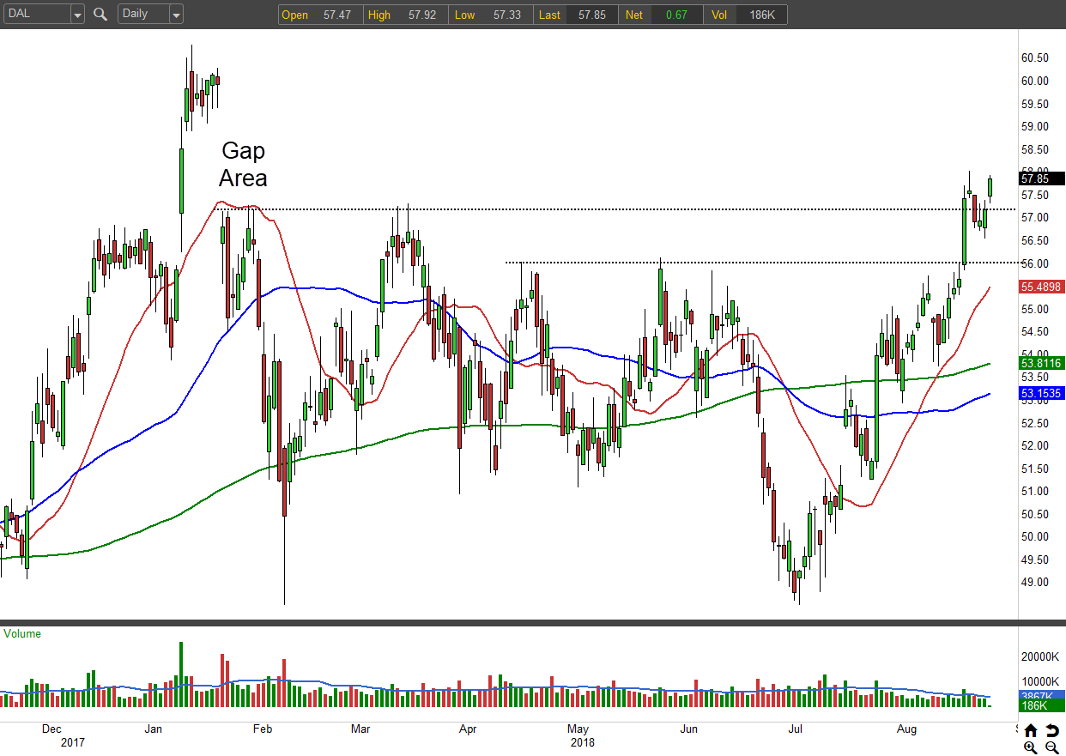The width and height of the screenshot is (1066, 756).
Task: Open the Daily timeframe dropdown arrow
Action: pyautogui.click(x=176, y=15)
